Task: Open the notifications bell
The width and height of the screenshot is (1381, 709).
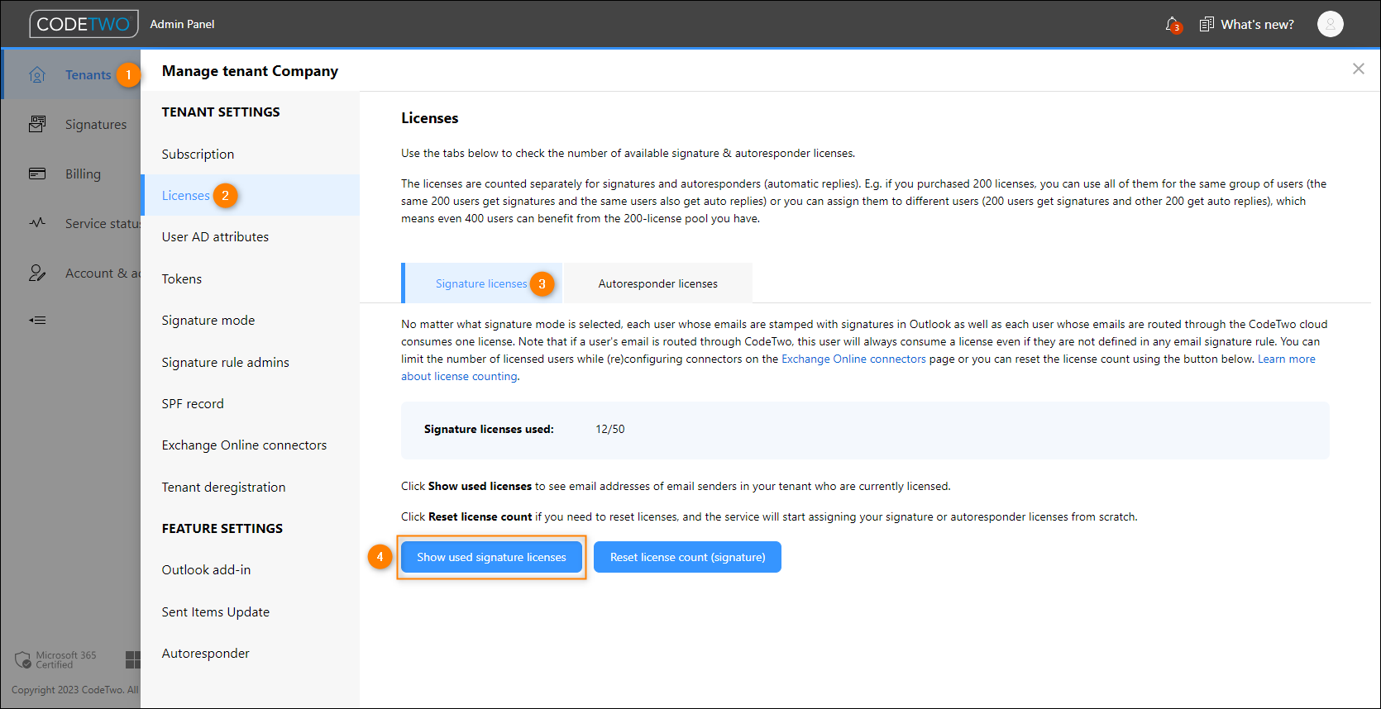Action: click(1173, 25)
